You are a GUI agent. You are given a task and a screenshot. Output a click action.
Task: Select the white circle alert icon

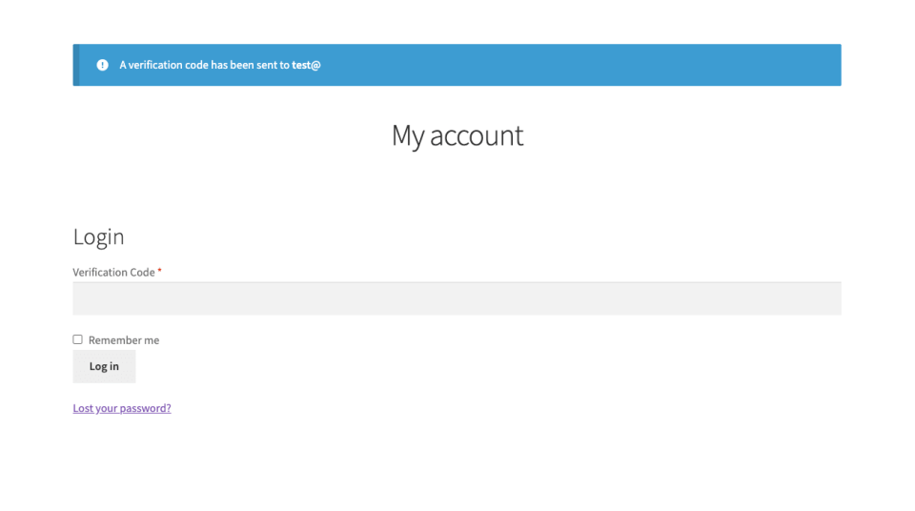[x=102, y=65]
